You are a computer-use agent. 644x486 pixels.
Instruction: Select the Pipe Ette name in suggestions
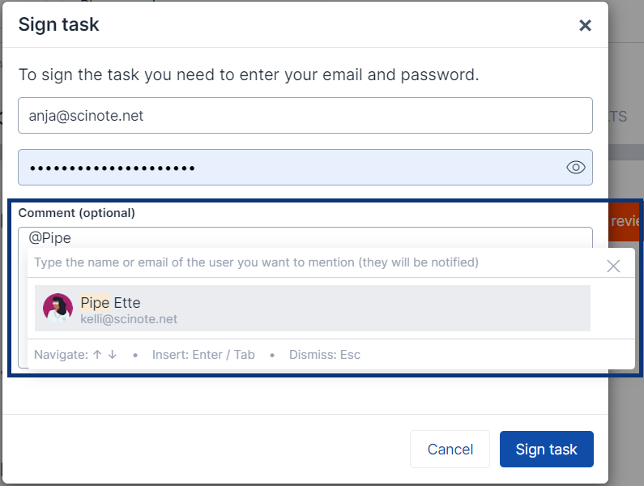click(x=111, y=303)
